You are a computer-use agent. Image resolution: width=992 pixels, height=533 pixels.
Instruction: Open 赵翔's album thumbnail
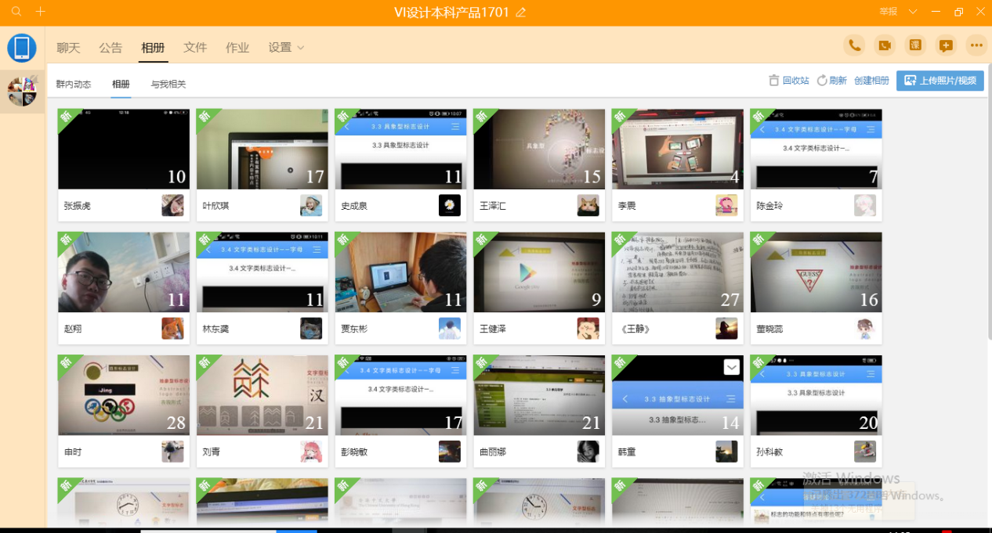[124, 272]
